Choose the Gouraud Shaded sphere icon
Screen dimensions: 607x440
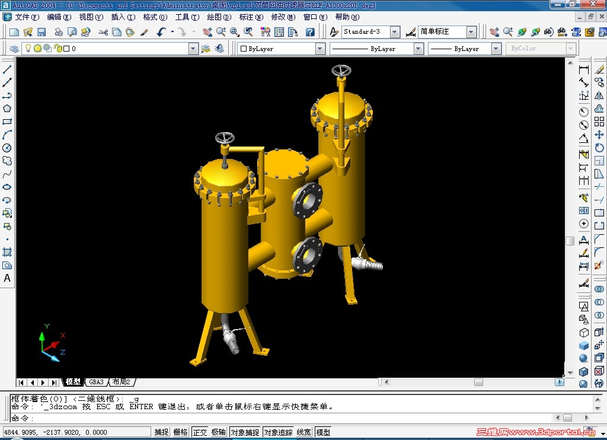(584, 359)
